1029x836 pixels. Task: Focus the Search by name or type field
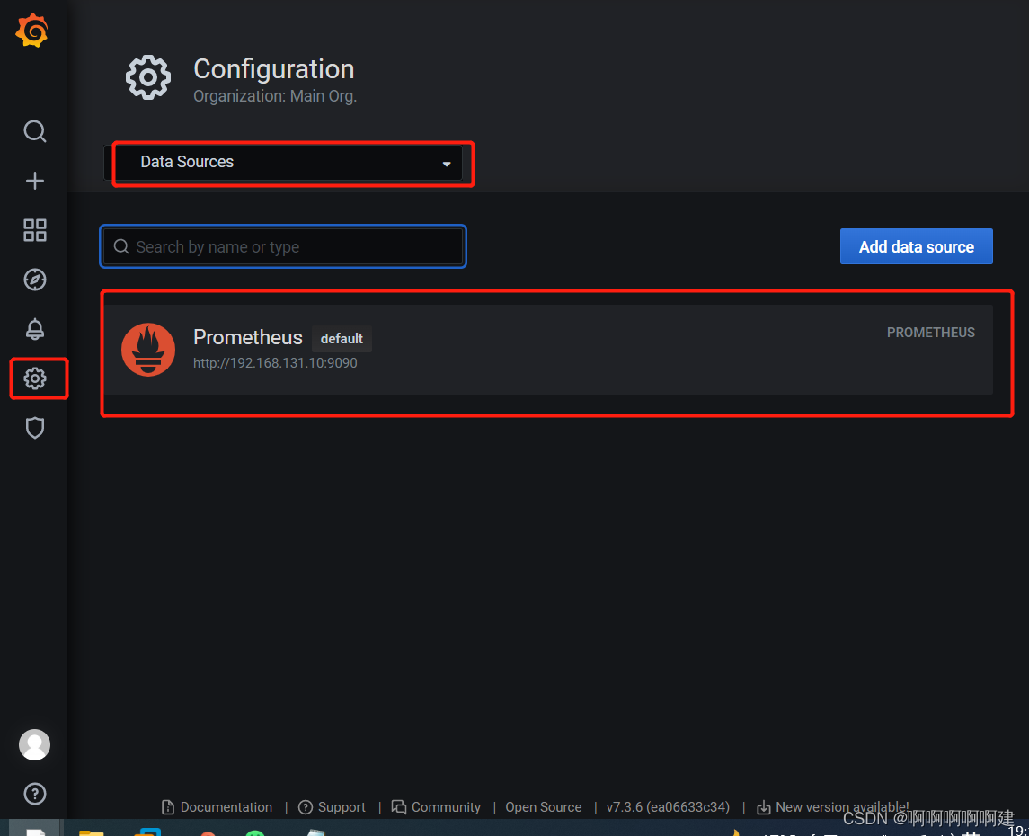(x=283, y=246)
